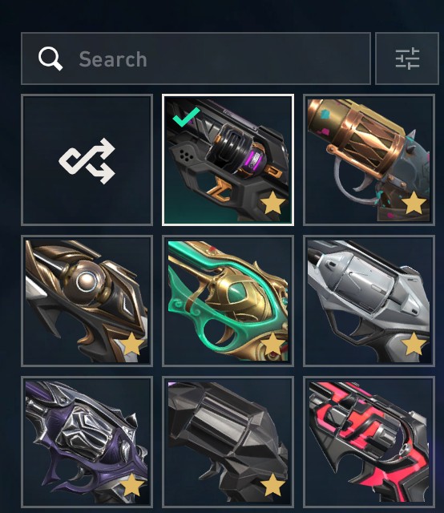Open the filter settings sliders icon
The width and height of the screenshot is (444, 513).
(407, 59)
